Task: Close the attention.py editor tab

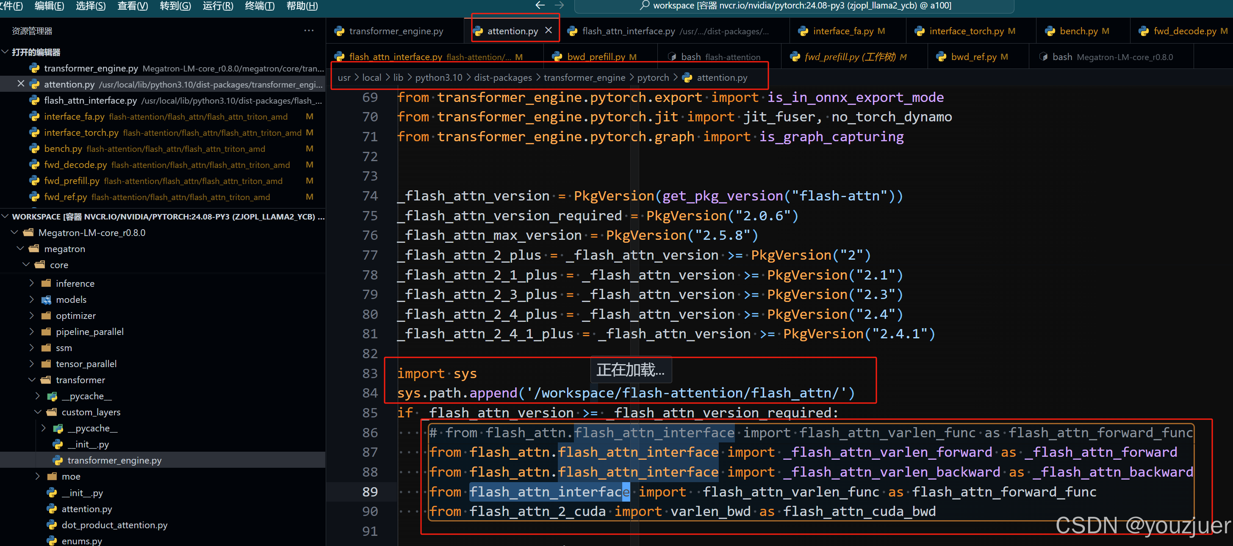Action: [549, 30]
